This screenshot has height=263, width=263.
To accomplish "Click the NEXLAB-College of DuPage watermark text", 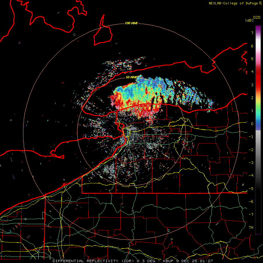I will point(235,3).
